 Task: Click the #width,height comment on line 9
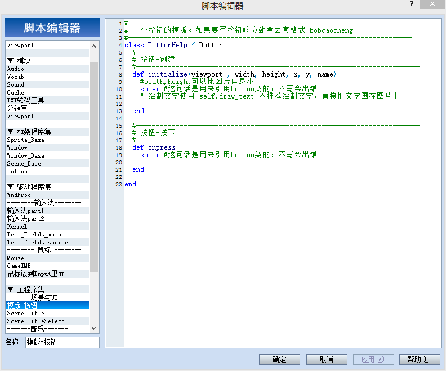[x=197, y=81]
